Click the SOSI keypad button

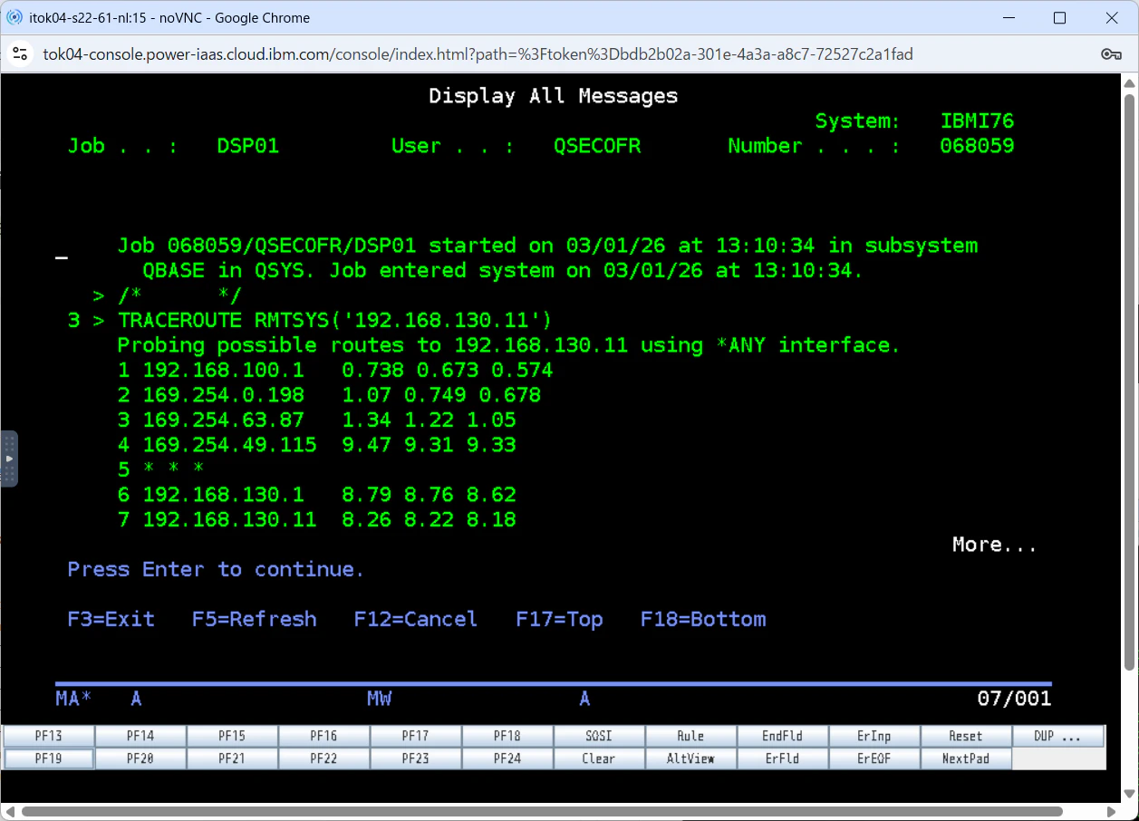[x=599, y=736]
